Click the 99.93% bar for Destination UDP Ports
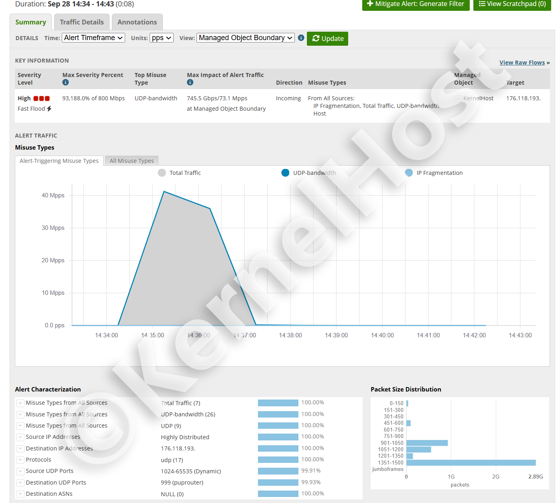The image size is (560, 503). 278,483
